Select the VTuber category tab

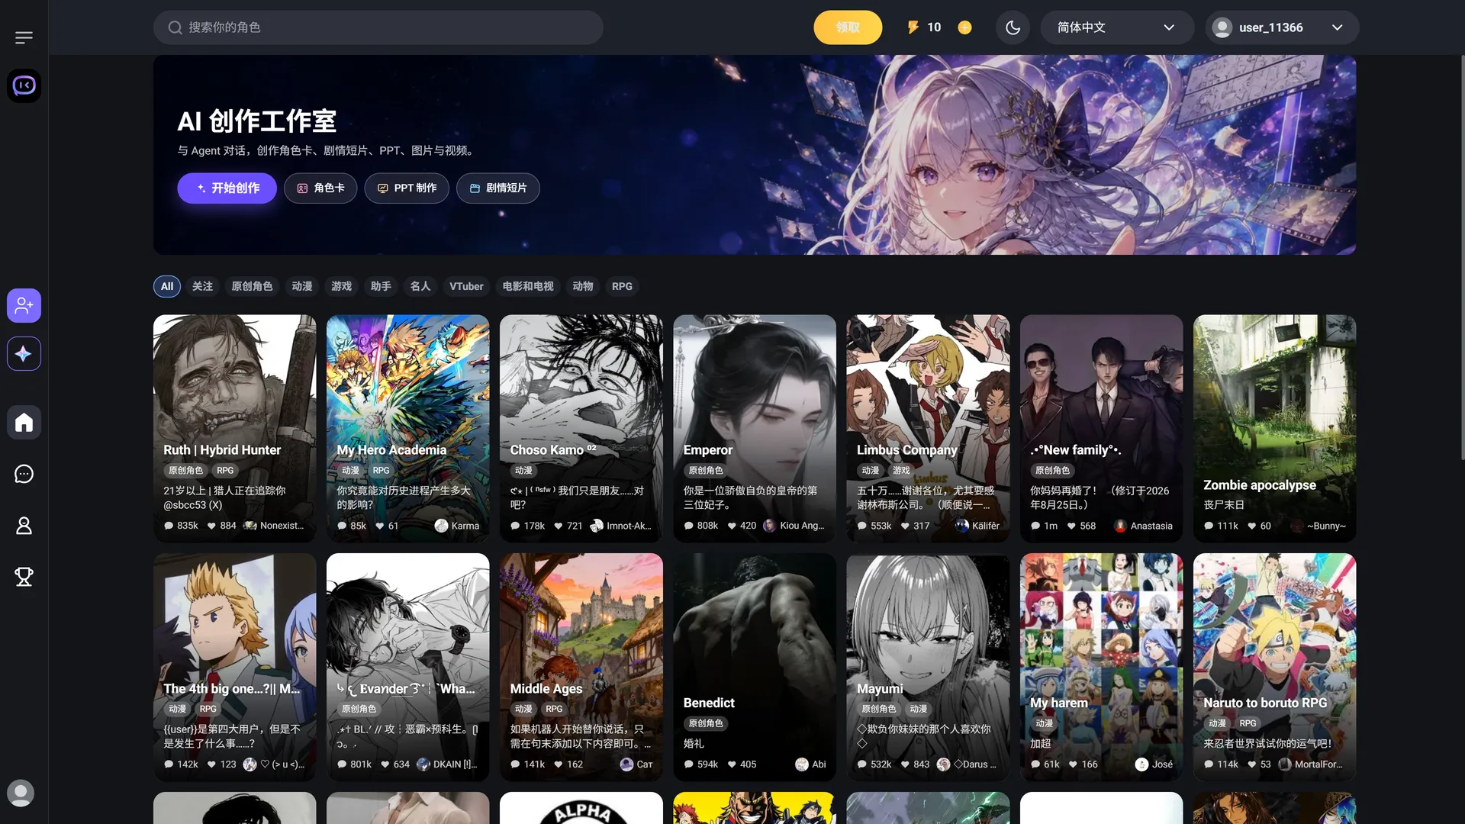coord(466,286)
